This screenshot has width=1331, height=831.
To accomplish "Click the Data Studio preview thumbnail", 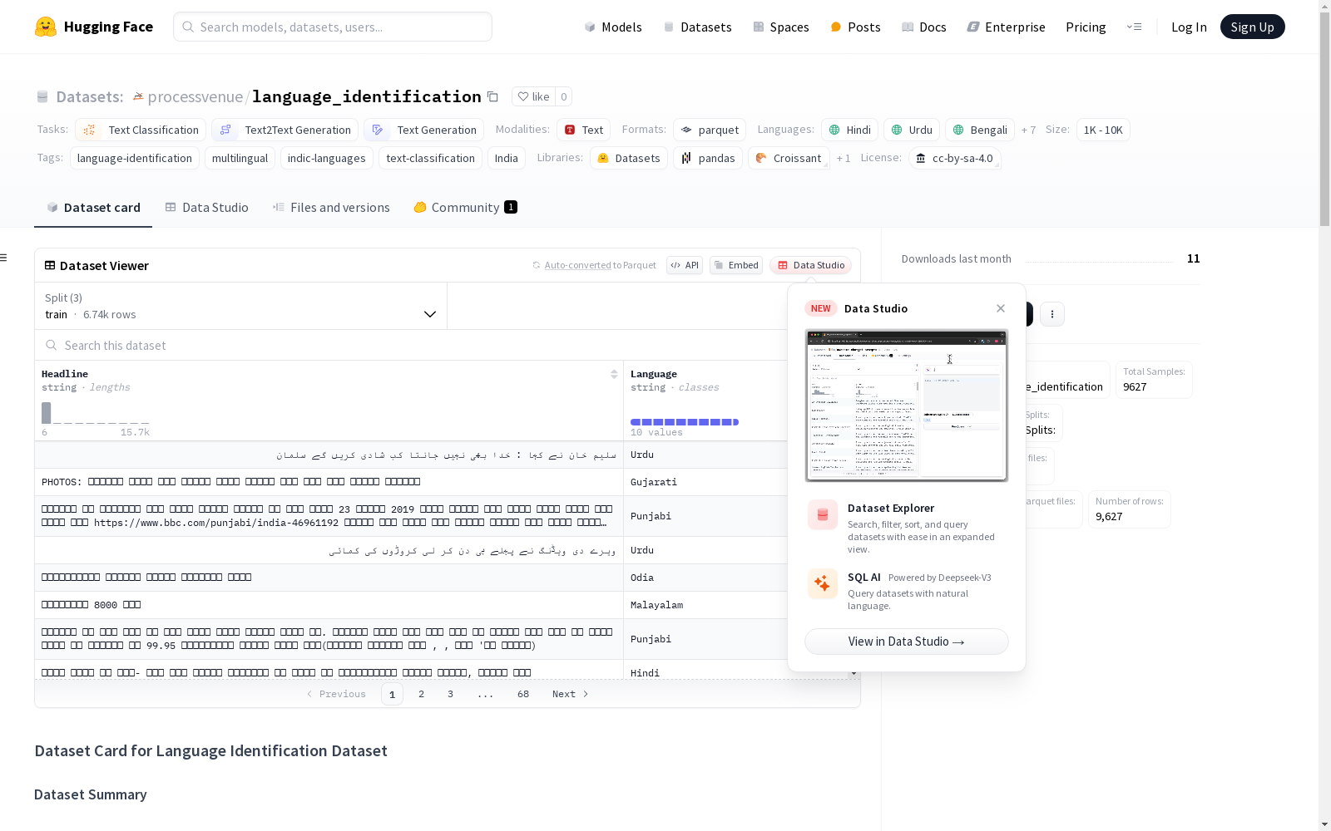I will point(907,406).
